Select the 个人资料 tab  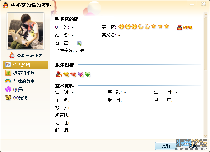point(25,65)
